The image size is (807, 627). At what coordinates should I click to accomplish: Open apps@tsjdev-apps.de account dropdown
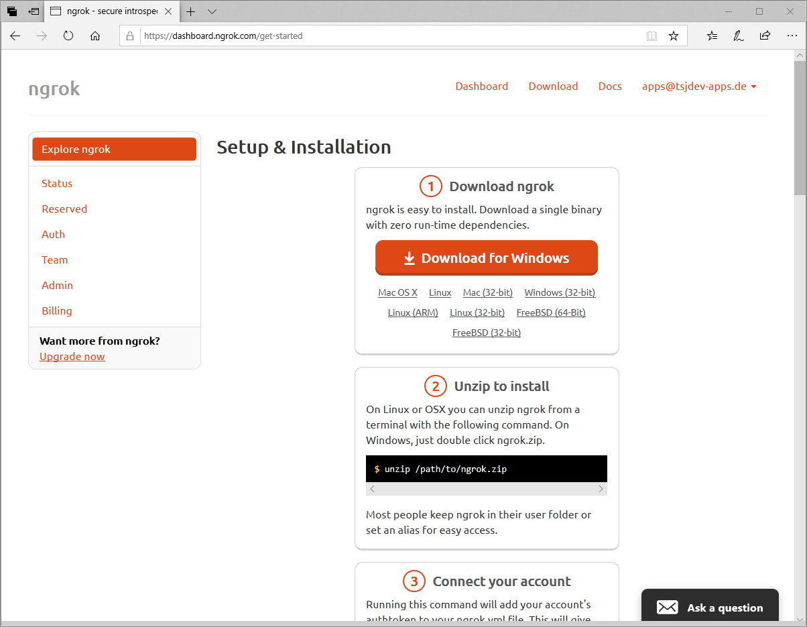699,86
